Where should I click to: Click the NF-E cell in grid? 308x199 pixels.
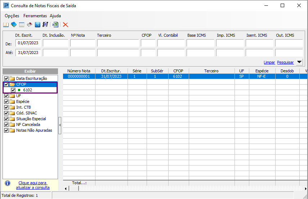pyautogui.click(x=262, y=76)
